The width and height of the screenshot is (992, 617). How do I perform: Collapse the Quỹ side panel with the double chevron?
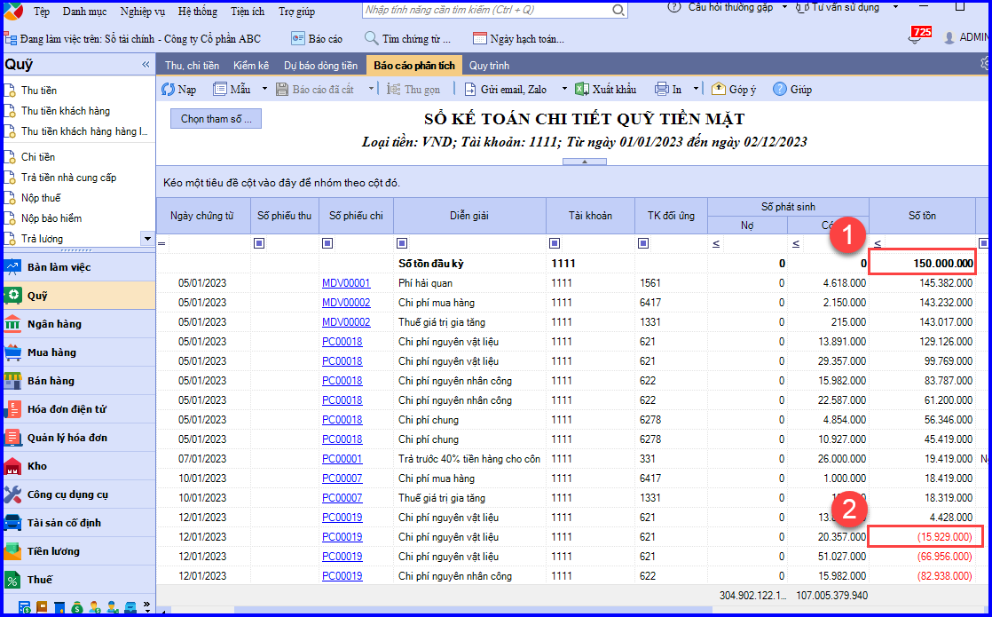[146, 65]
